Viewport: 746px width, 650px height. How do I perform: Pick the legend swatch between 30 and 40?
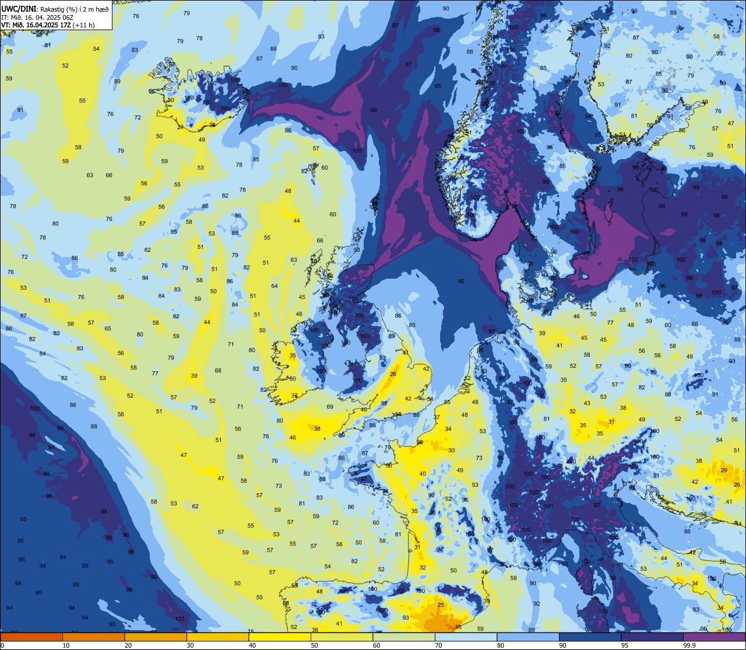pyautogui.click(x=217, y=637)
